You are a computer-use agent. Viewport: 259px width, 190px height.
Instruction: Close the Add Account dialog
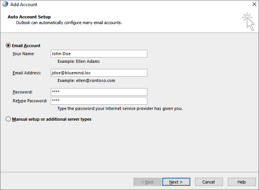254,5
